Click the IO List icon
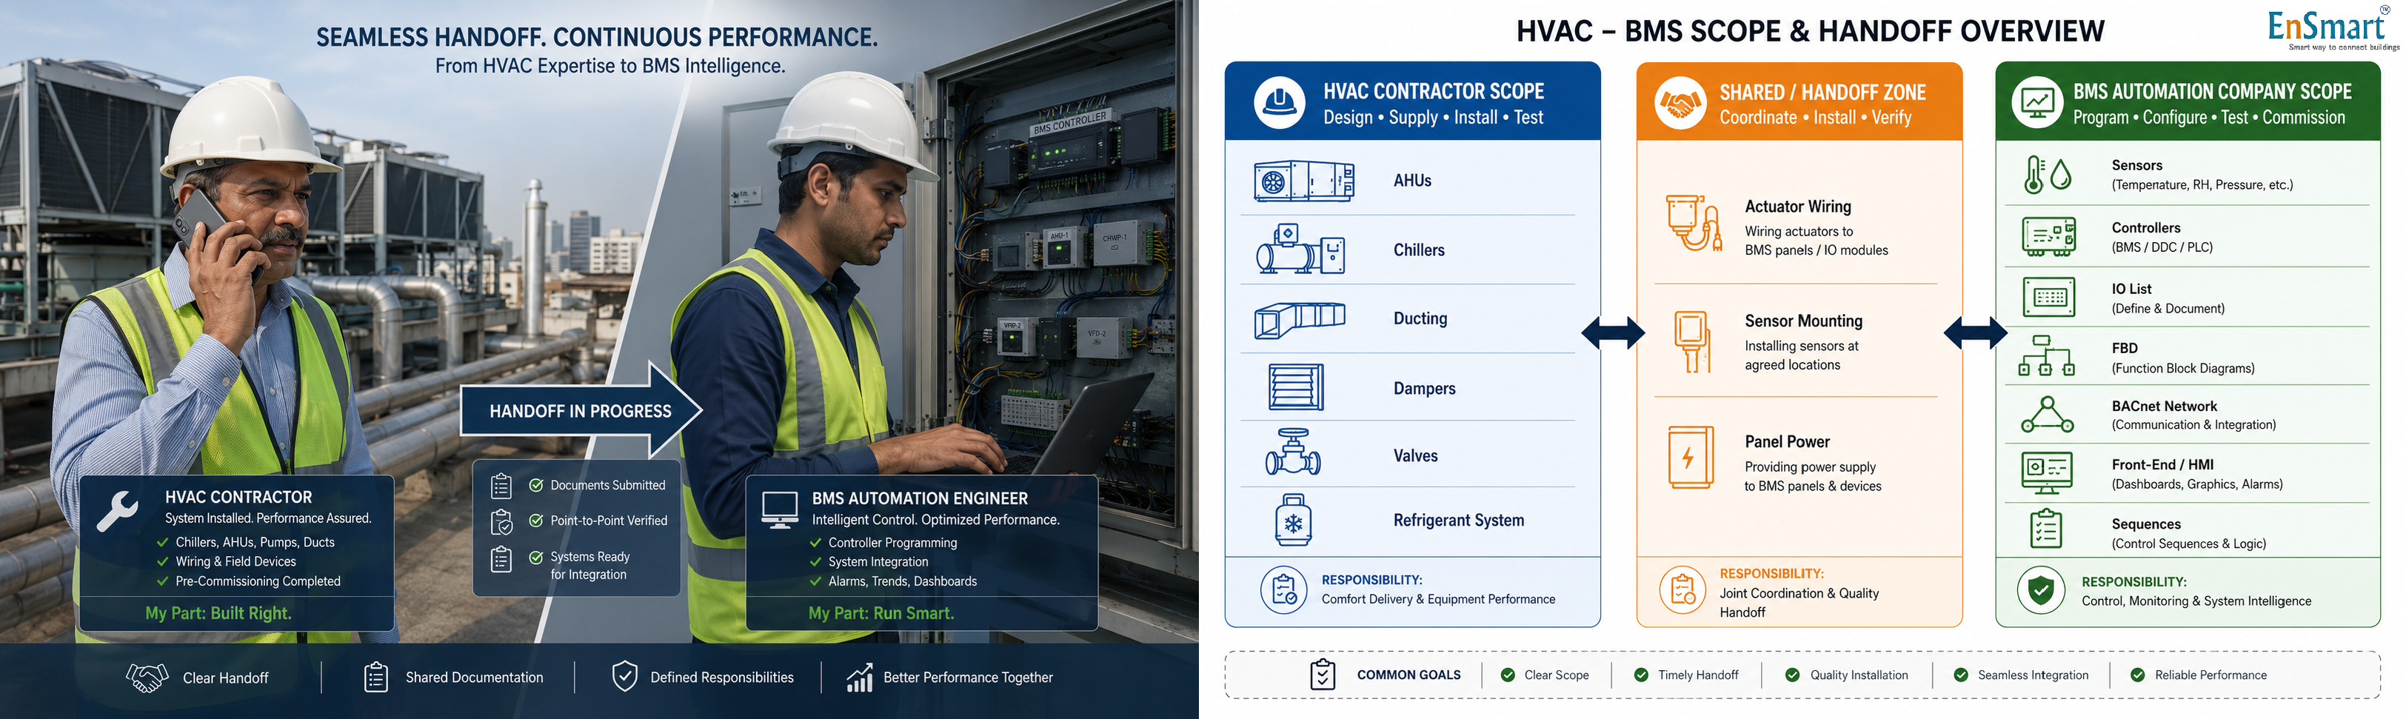 pos(2048,298)
